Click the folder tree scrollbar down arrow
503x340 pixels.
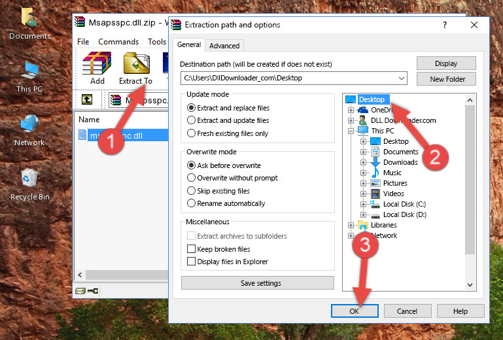pos(470,285)
